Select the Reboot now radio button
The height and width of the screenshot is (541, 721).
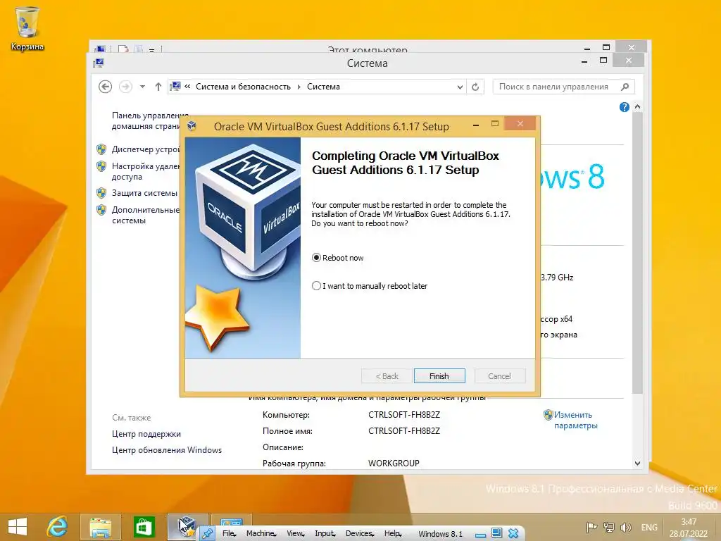(x=316, y=258)
